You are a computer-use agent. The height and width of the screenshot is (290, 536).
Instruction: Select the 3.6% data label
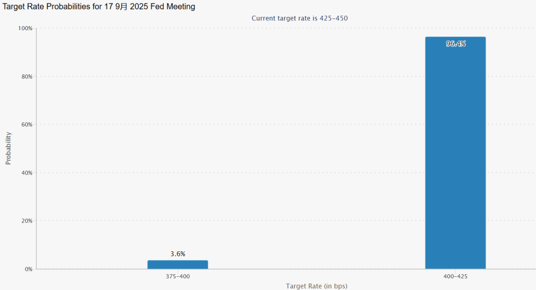pos(178,254)
